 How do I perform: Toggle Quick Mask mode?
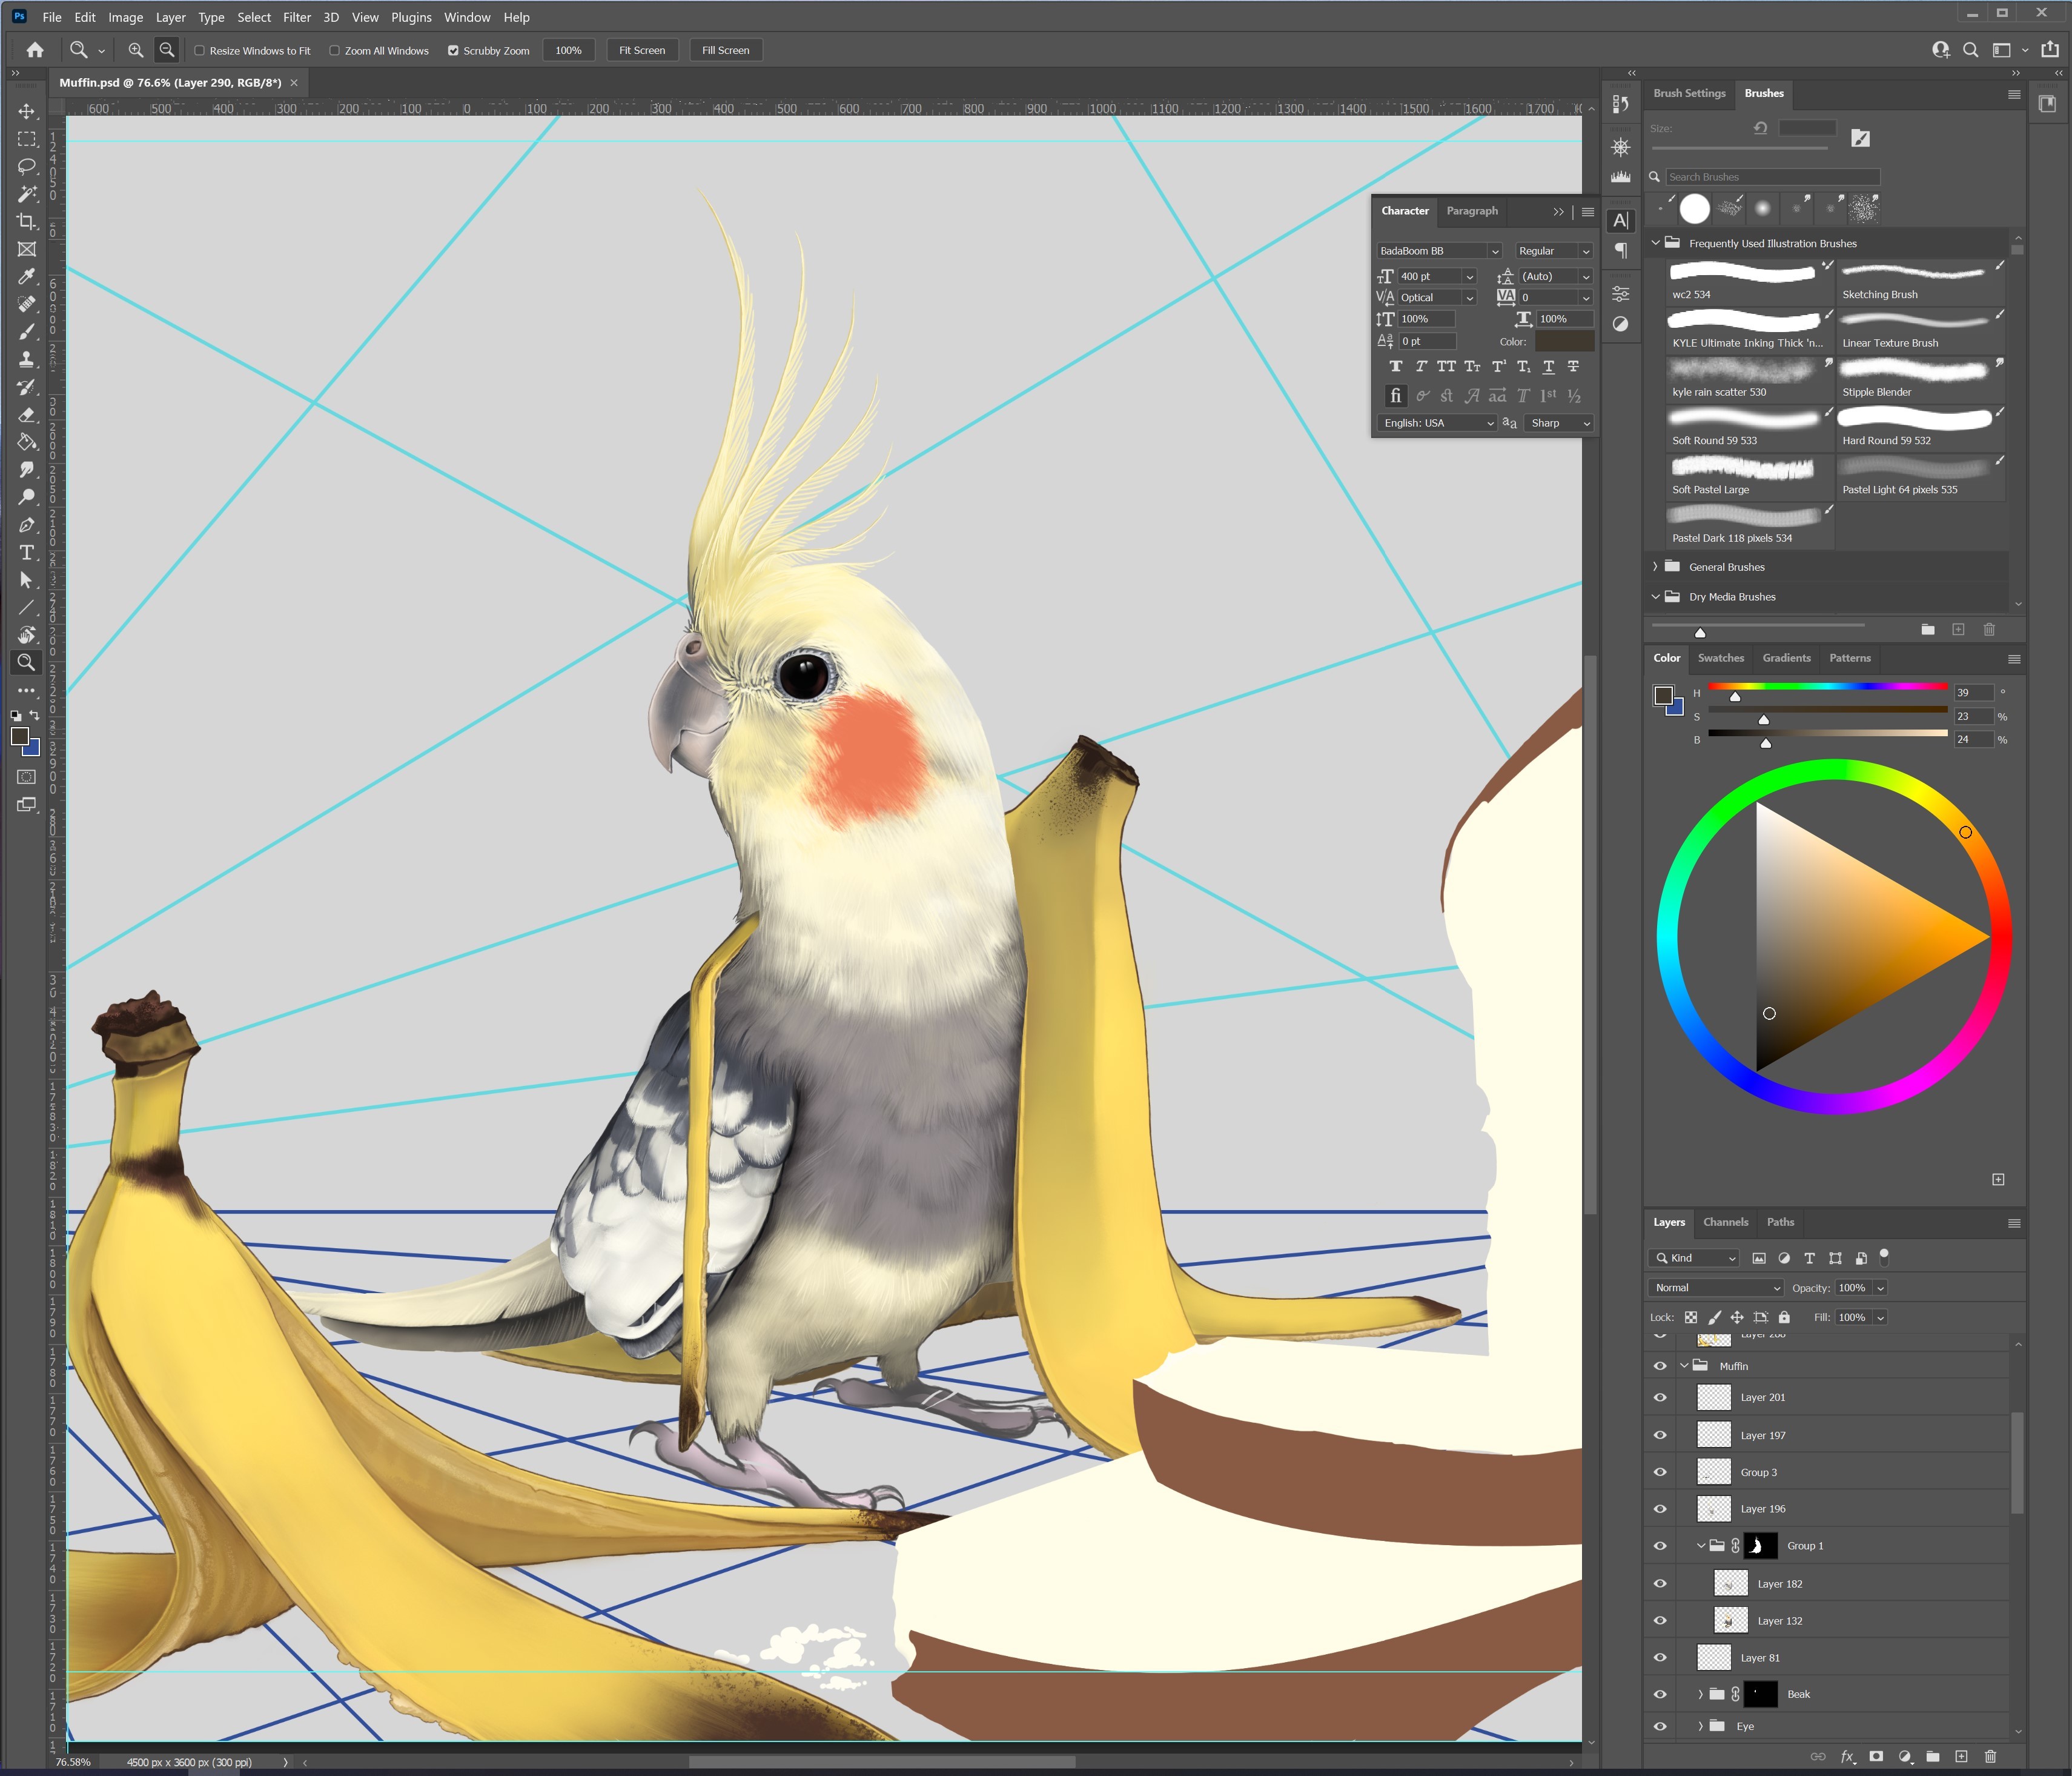pos(27,776)
